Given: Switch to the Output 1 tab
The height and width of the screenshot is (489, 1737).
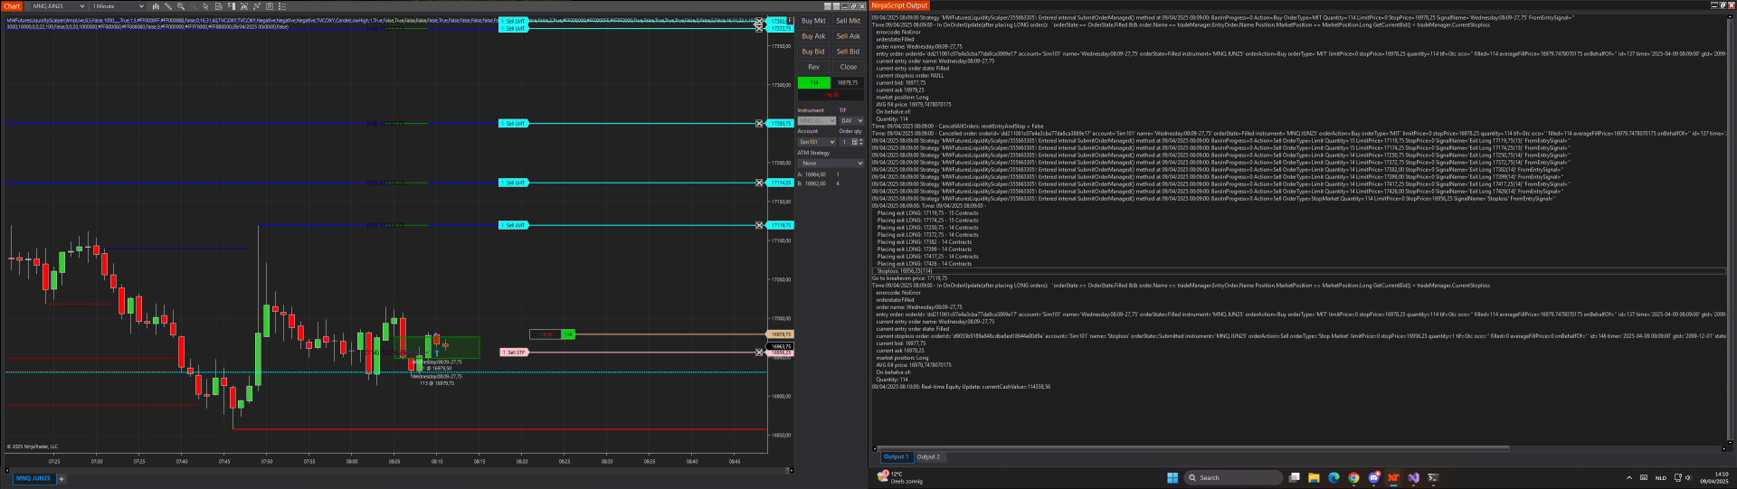Looking at the screenshot, I should point(896,456).
